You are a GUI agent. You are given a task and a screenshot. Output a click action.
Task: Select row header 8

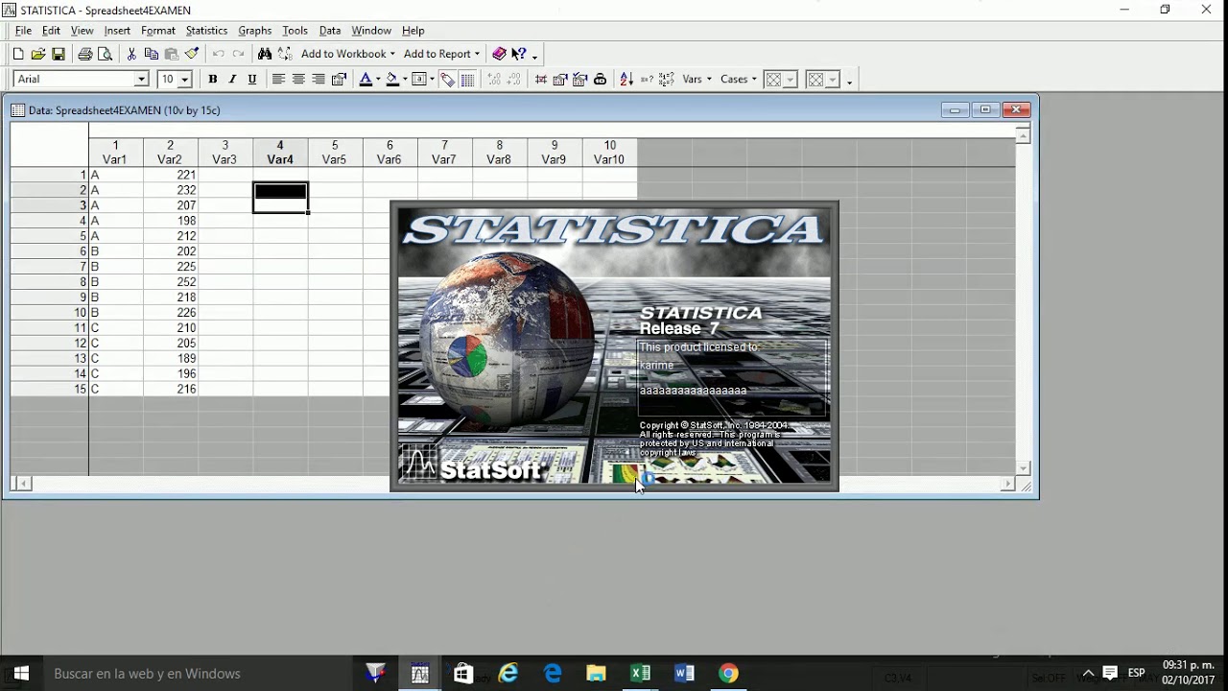coord(49,282)
